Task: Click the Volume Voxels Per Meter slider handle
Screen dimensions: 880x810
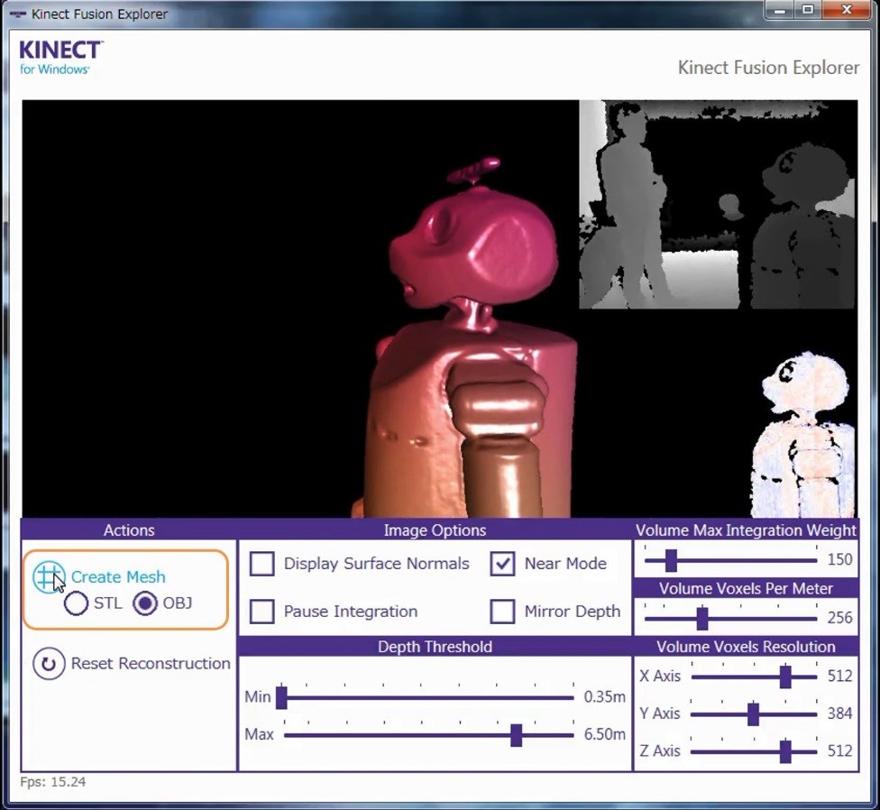Action: 701,619
